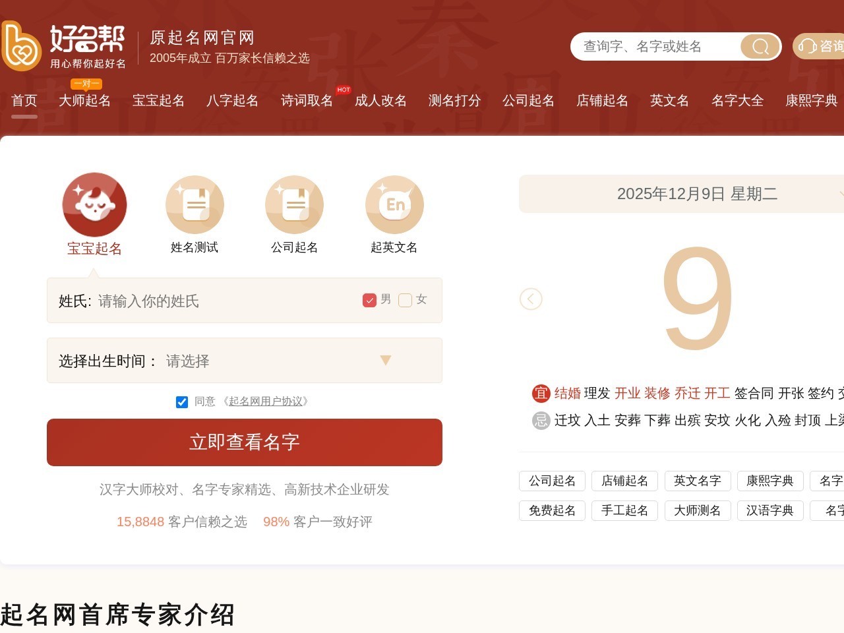Viewport: 844px width, 633px height.
Task: Select the 姓名测试 booklet icon
Action: coord(195,204)
